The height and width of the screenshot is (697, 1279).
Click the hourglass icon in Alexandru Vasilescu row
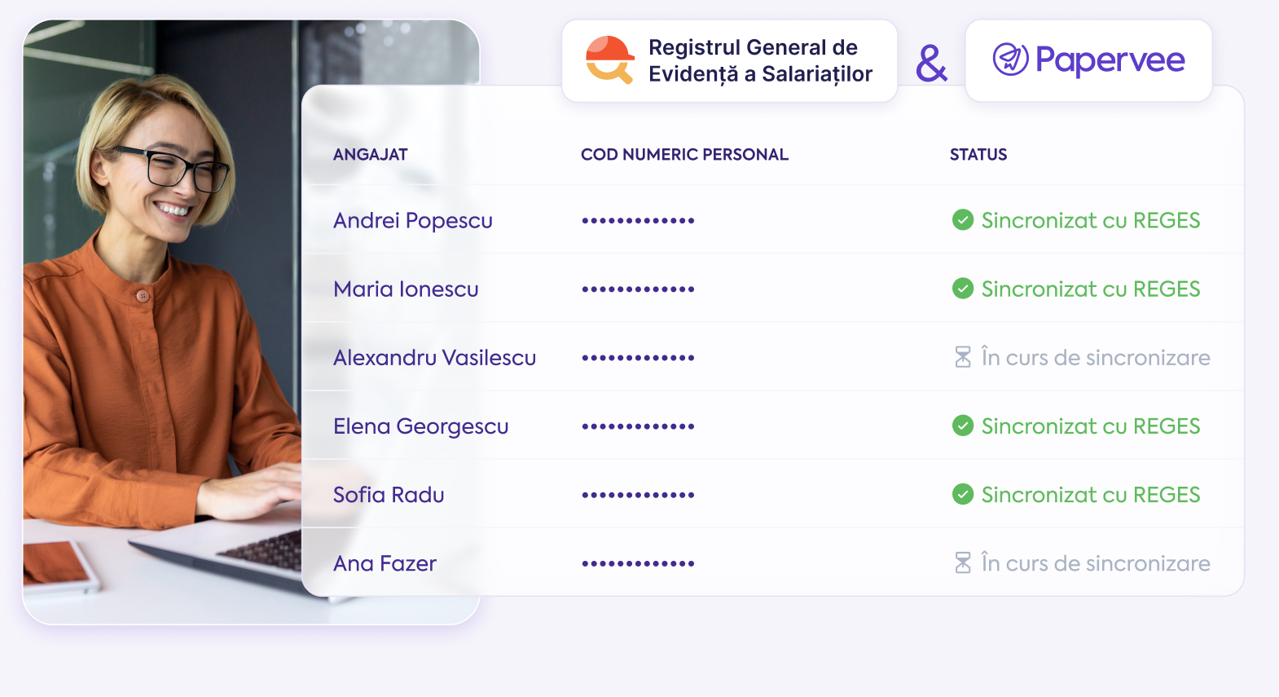[963, 357]
